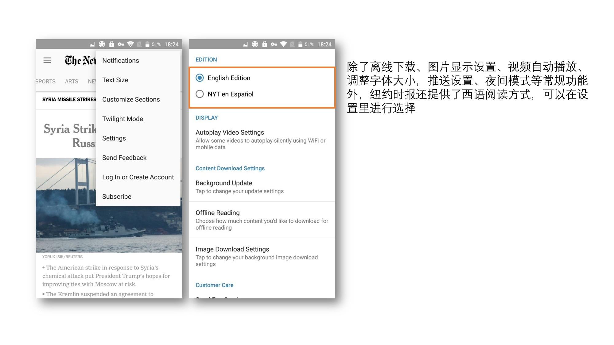Expand Customer Care section
The height and width of the screenshot is (345, 614).
click(215, 285)
